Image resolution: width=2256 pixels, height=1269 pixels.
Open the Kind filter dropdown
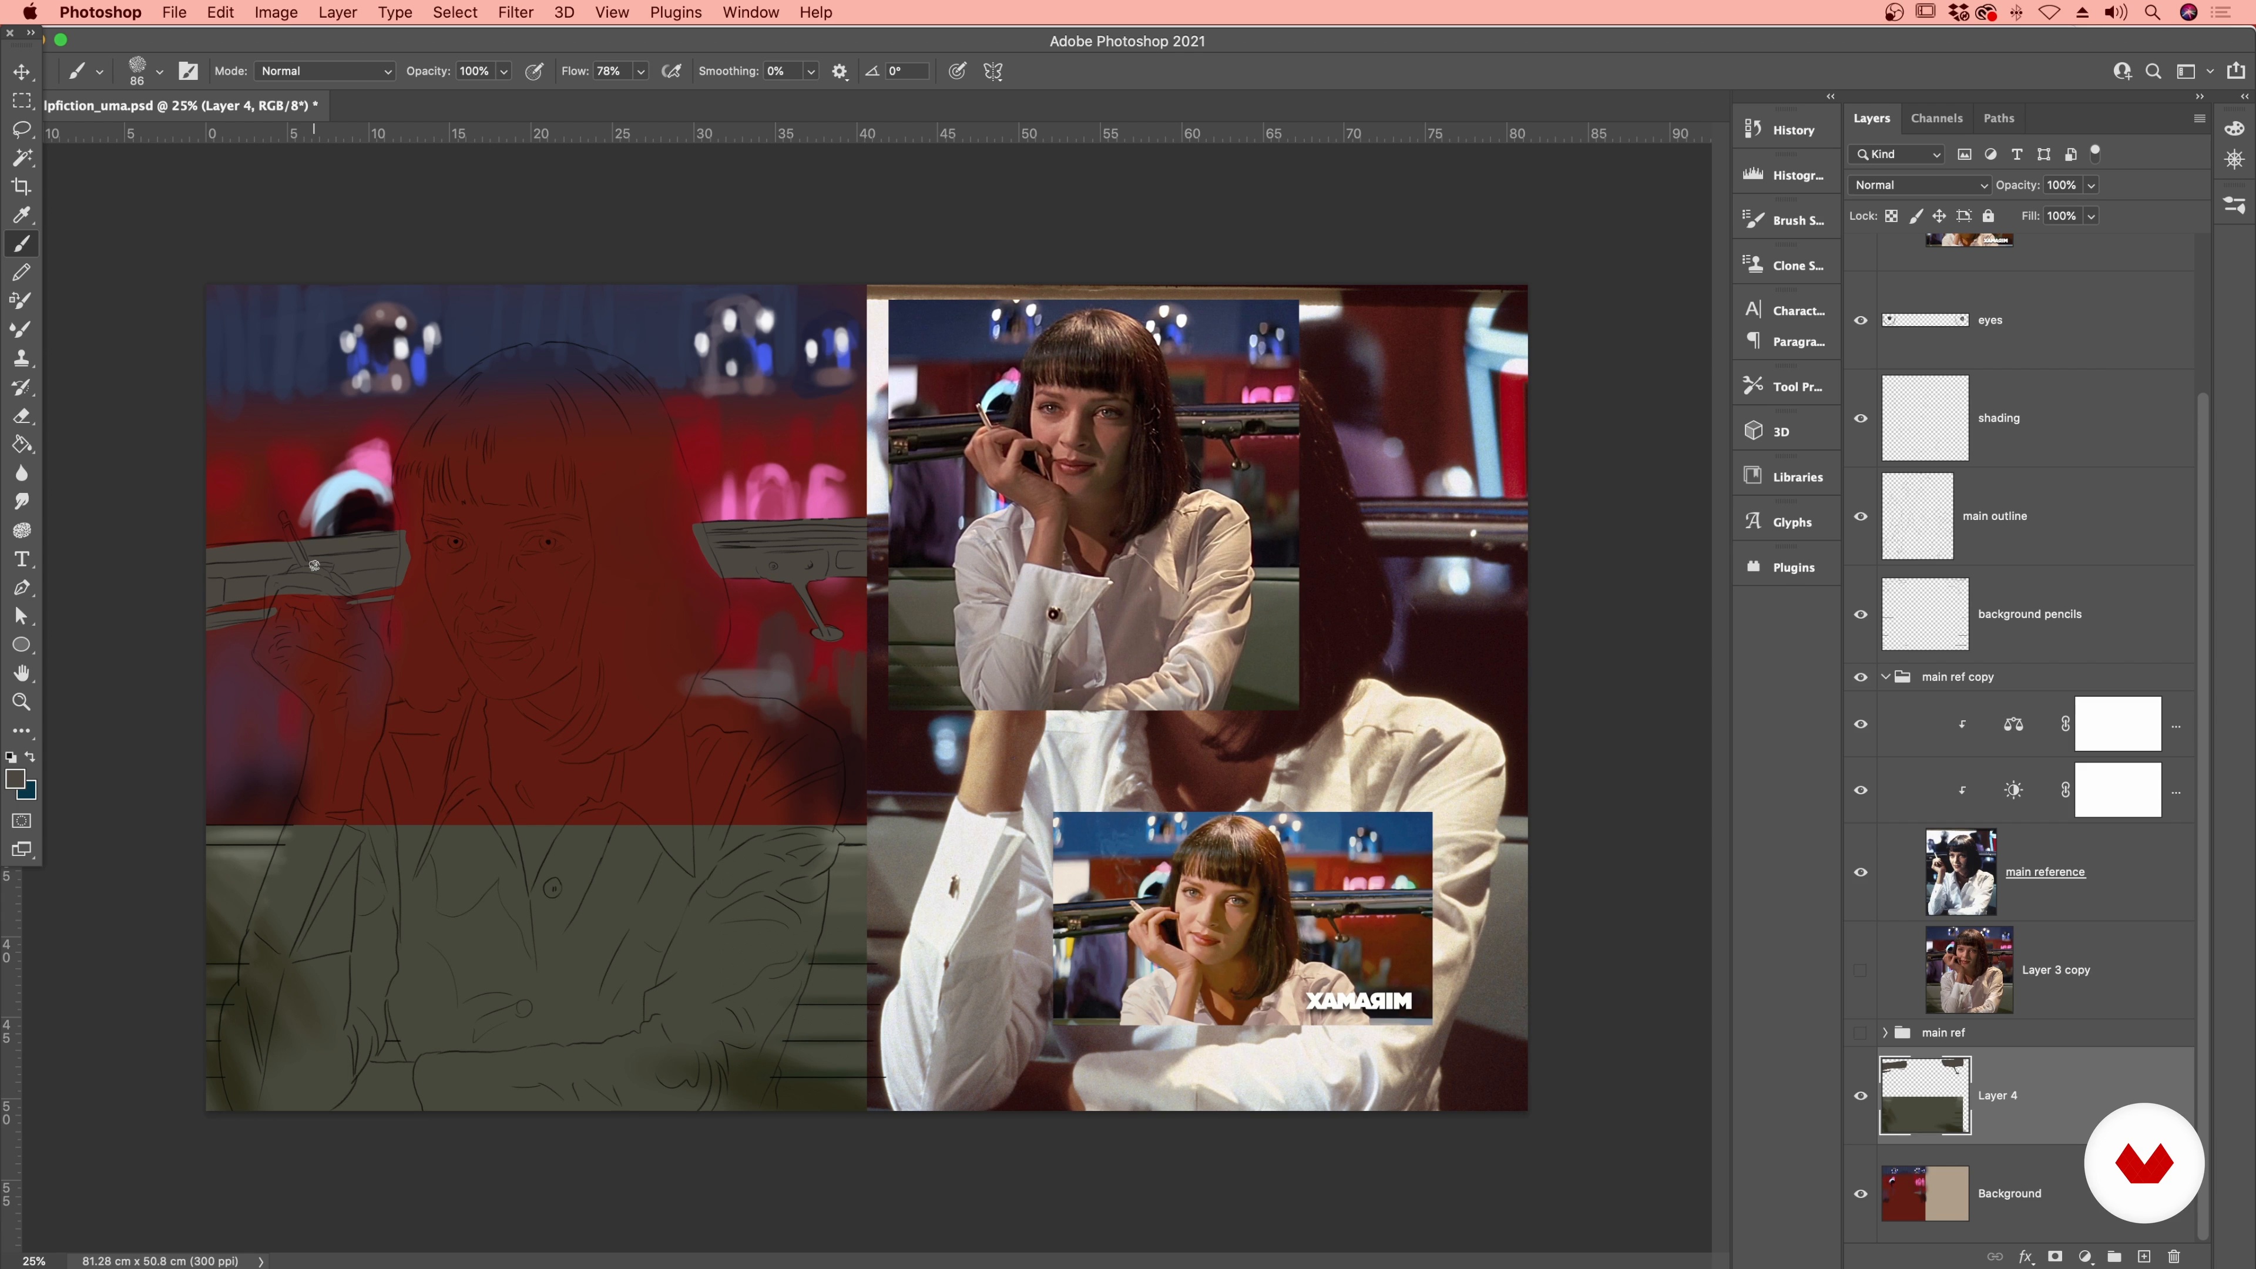pos(1896,154)
